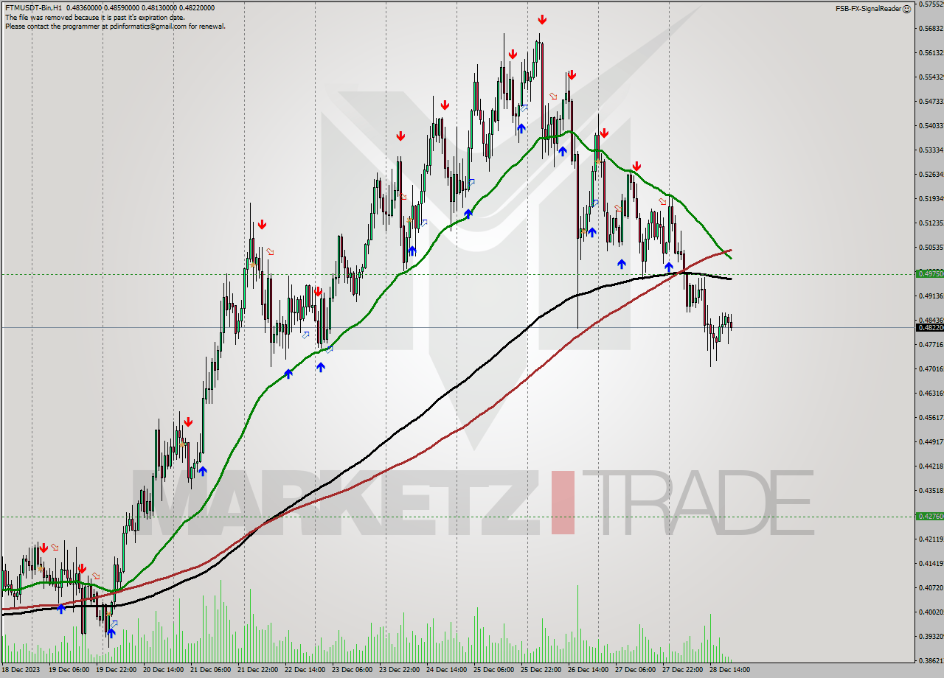This screenshot has height=678, width=944.
Task: Click the 0.44218 price scale value
Action: [931, 466]
